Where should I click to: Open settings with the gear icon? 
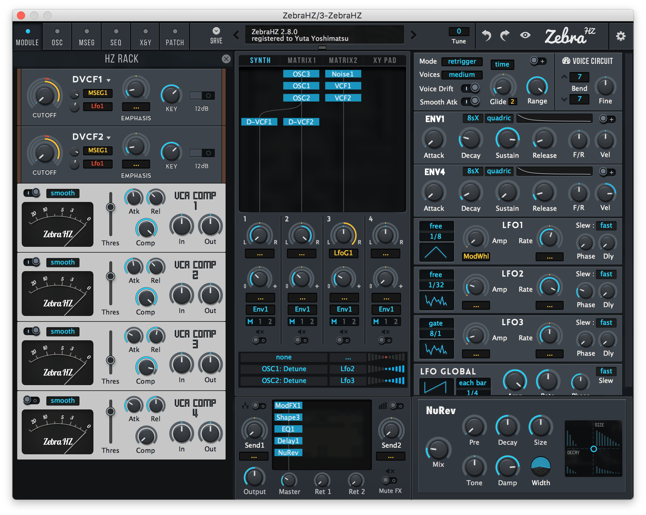(x=621, y=36)
